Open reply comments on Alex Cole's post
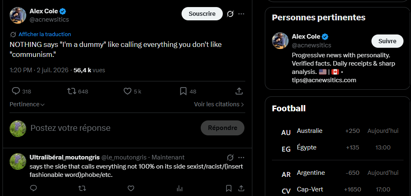The image size is (411, 196). tap(22, 91)
